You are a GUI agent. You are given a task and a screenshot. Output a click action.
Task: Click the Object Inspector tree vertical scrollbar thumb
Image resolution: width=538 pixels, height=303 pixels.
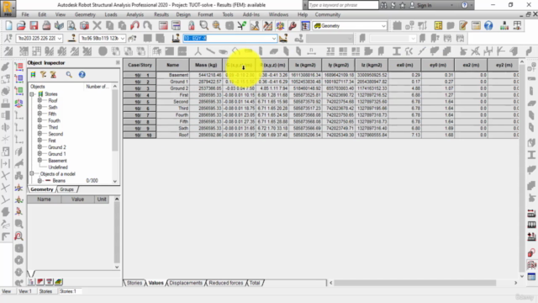[115, 120]
